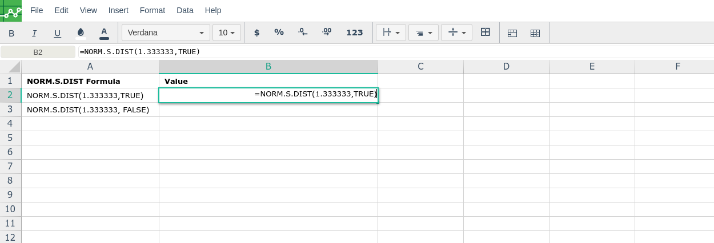Select row 11 header
The height and width of the screenshot is (243, 714).
tap(11, 224)
